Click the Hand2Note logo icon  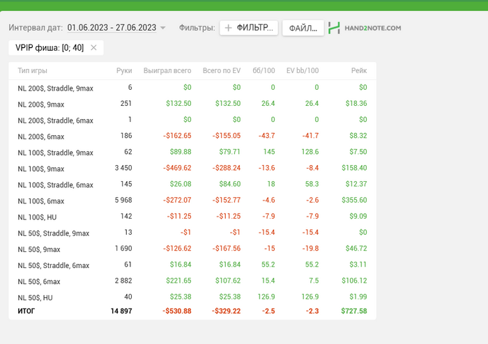pyautogui.click(x=334, y=28)
